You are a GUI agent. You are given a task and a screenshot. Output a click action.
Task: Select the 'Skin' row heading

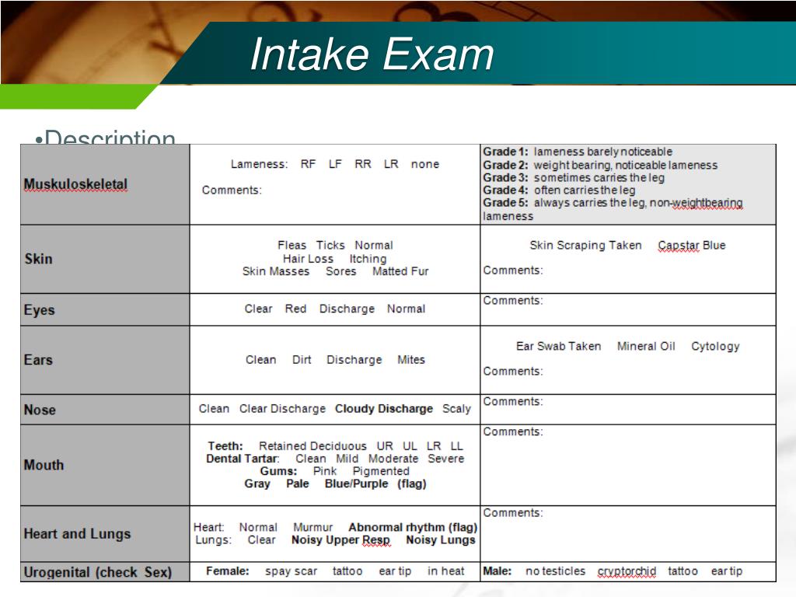click(x=39, y=259)
